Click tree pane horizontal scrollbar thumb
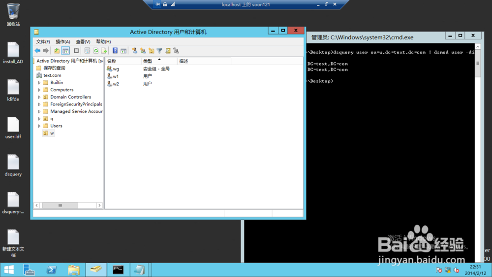The width and height of the screenshot is (492, 277). (60, 206)
